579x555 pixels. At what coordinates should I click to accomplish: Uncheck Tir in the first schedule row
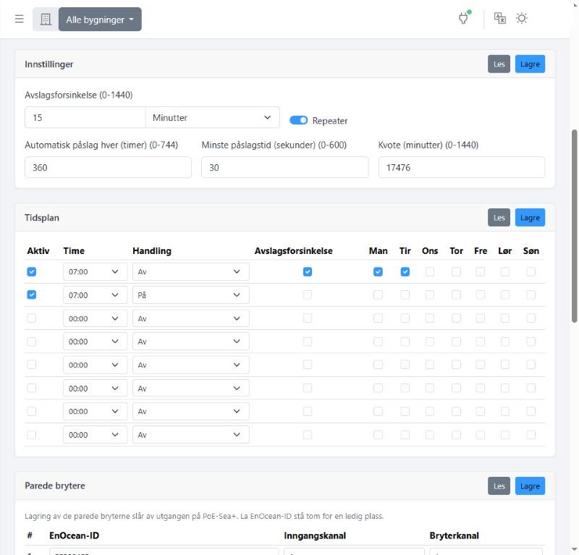tap(405, 272)
